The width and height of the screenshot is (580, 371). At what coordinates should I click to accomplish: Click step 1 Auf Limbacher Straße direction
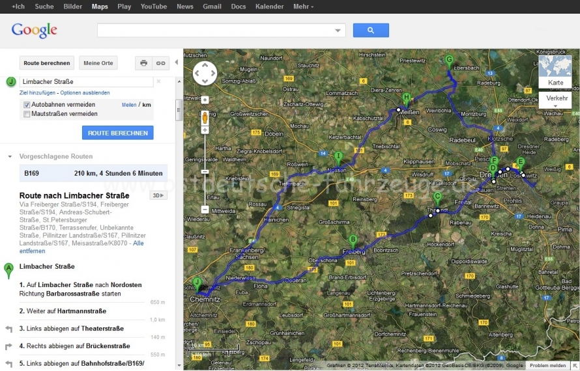81,290
